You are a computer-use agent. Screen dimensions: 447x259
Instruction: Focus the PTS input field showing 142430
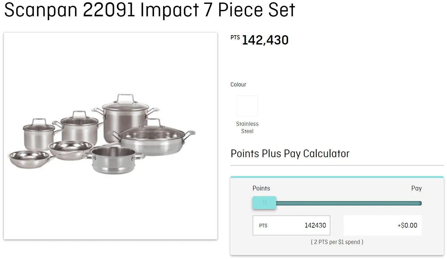click(x=291, y=225)
